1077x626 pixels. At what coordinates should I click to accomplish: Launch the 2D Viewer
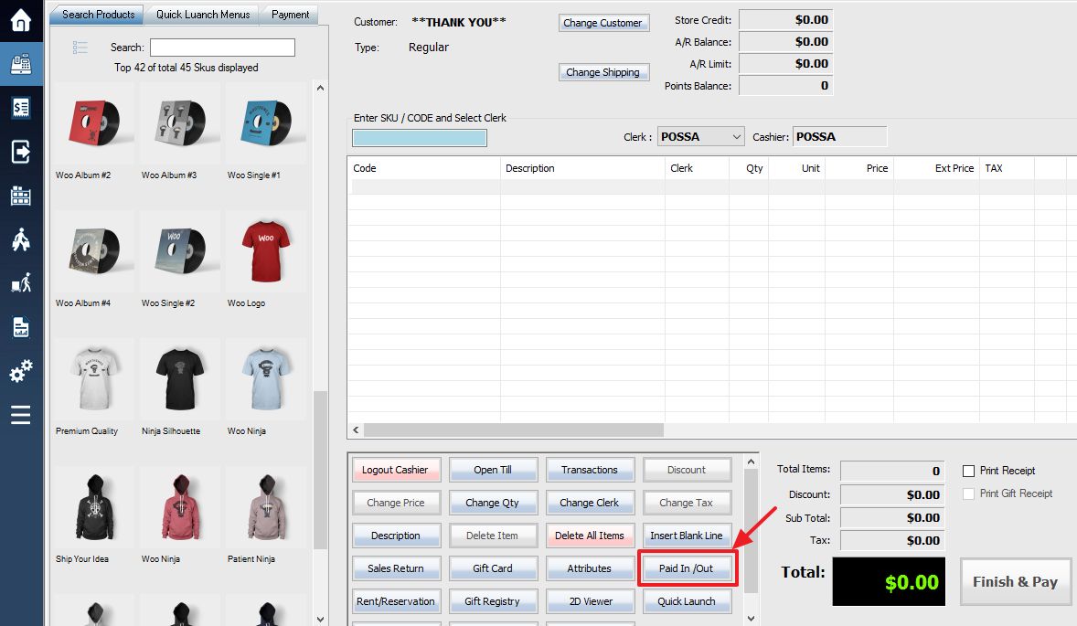[590, 602]
